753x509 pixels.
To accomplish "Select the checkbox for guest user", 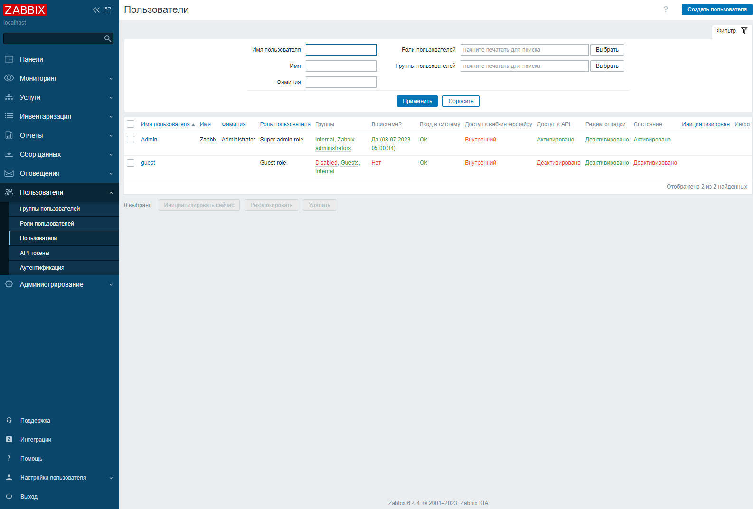I will coord(131,163).
